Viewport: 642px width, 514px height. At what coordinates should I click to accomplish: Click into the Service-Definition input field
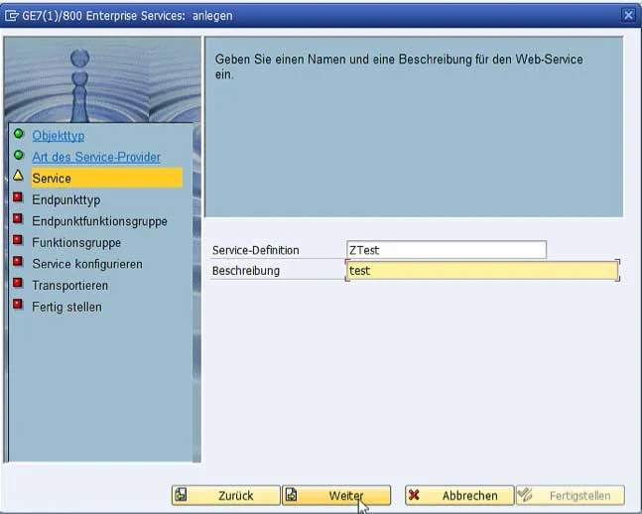[x=446, y=250]
